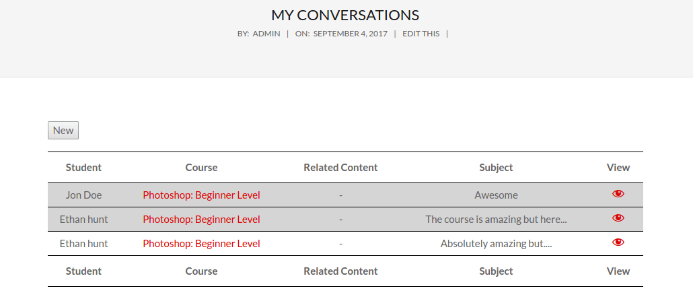
Task: Open Photoshop: Beginner Level in Jon Doe row
Action: (x=202, y=195)
